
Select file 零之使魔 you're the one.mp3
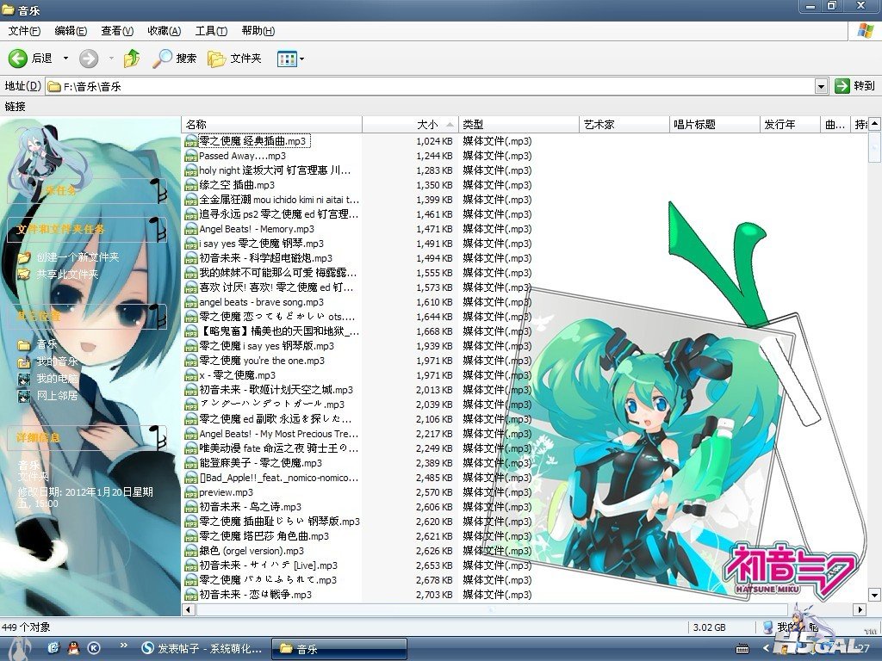pyautogui.click(x=262, y=361)
